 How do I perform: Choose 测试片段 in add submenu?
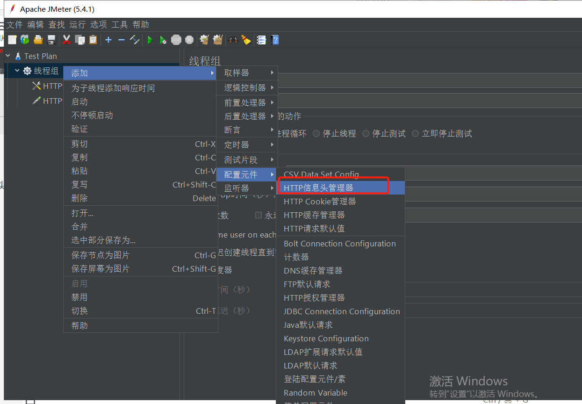point(247,160)
